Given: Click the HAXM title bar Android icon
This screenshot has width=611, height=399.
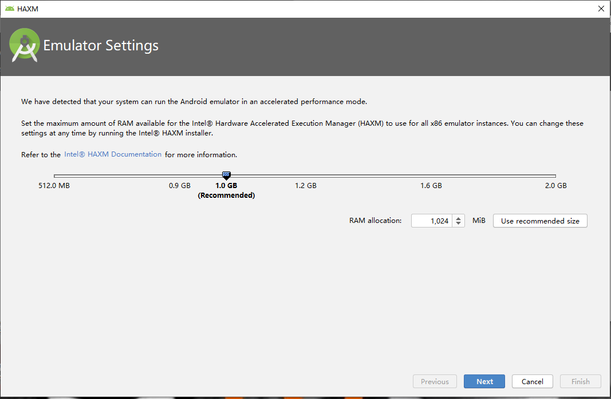Looking at the screenshot, I should [10, 9].
